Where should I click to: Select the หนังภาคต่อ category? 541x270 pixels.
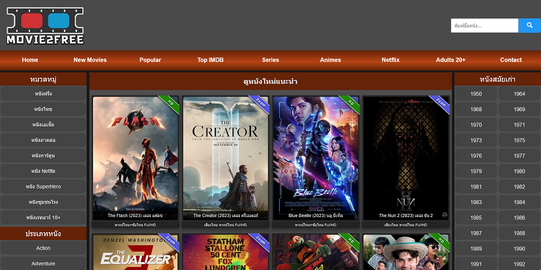(x=43, y=140)
